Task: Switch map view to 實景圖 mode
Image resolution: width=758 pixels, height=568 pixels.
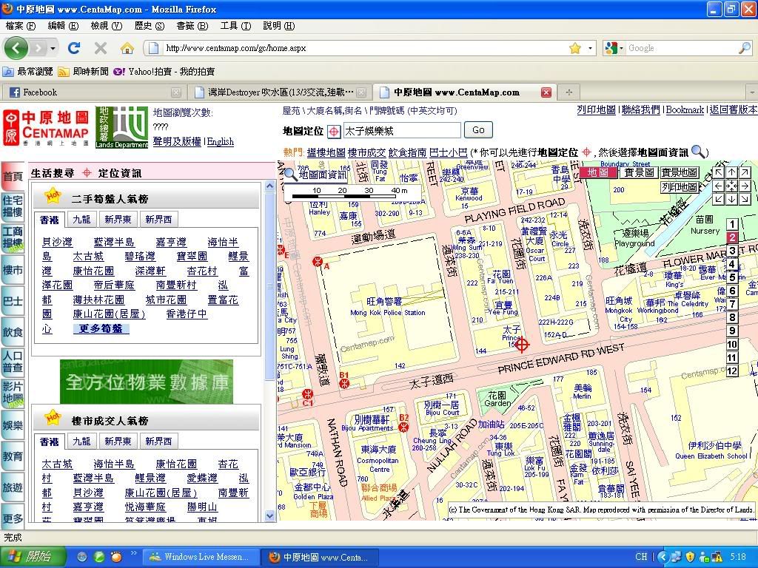Action: (x=639, y=172)
